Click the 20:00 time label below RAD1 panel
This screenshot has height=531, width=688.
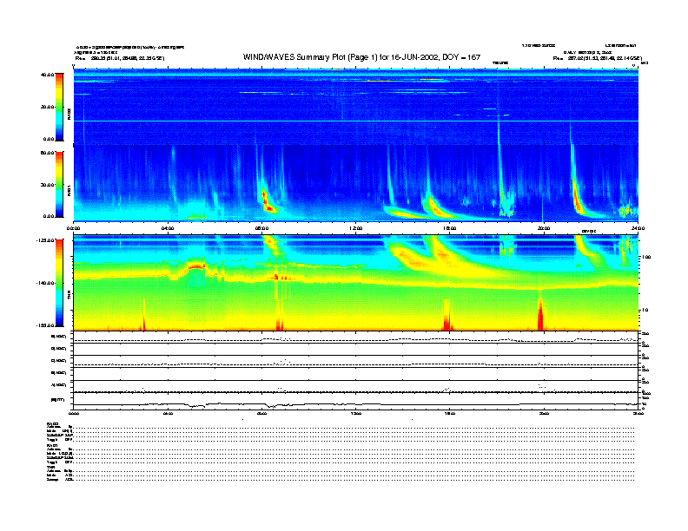click(x=544, y=228)
